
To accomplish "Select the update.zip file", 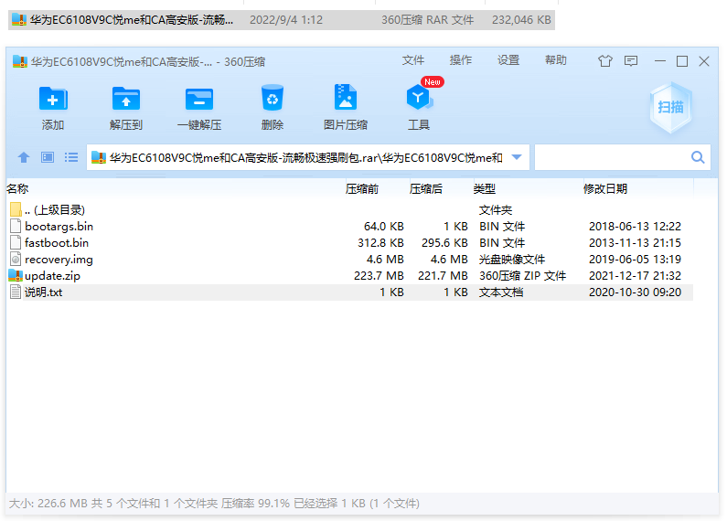I will click(x=52, y=276).
